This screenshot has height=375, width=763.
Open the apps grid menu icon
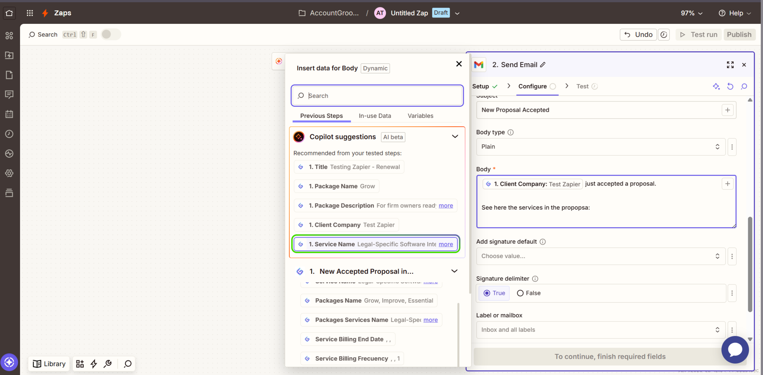pyautogui.click(x=30, y=13)
